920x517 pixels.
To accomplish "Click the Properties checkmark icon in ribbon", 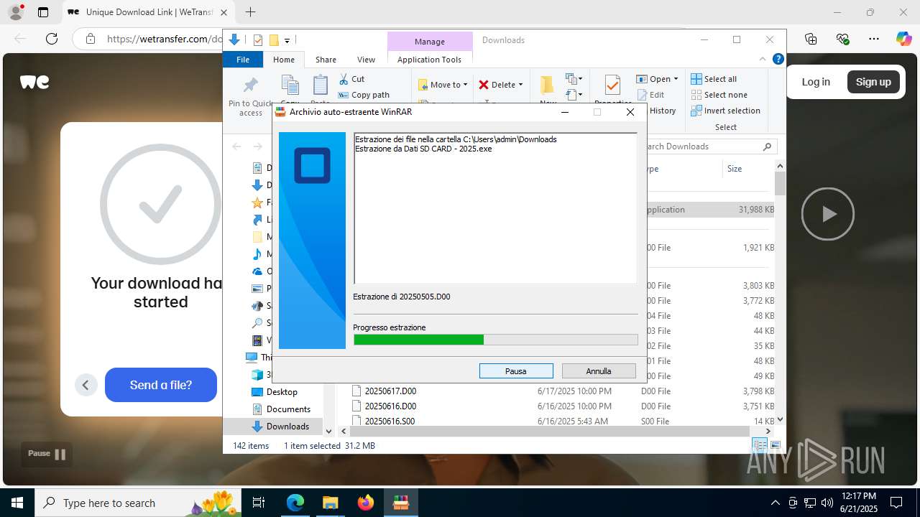I will [x=612, y=85].
